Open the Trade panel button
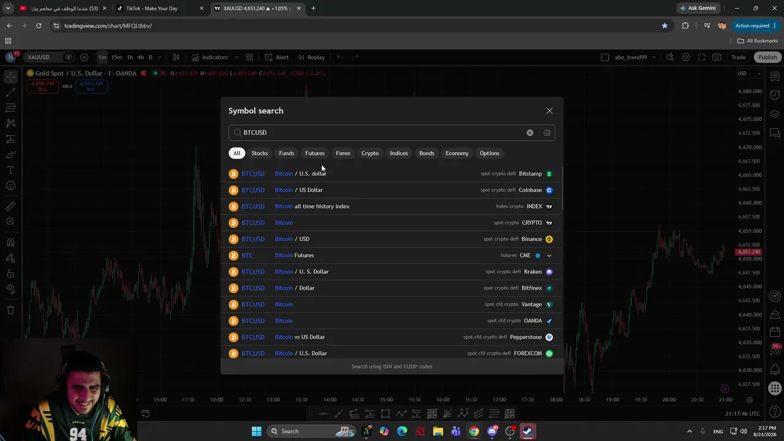Image resolution: width=784 pixels, height=441 pixels. pos(739,57)
